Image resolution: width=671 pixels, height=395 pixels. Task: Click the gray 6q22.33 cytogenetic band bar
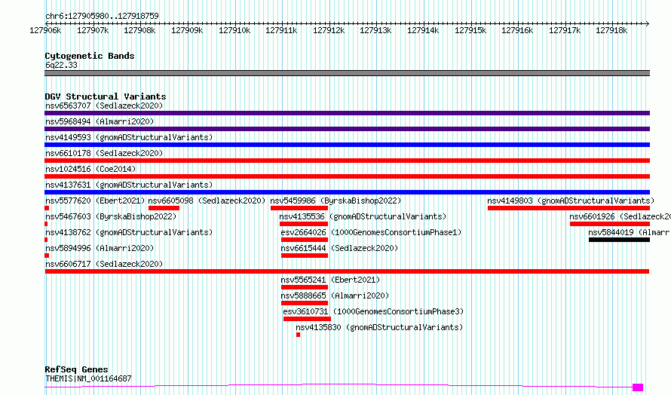point(347,73)
